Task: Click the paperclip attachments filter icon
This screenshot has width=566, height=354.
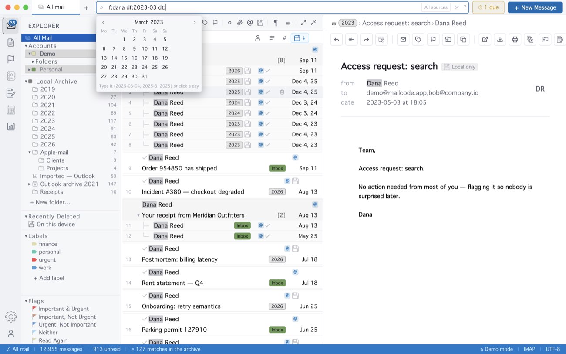Action: tap(240, 23)
